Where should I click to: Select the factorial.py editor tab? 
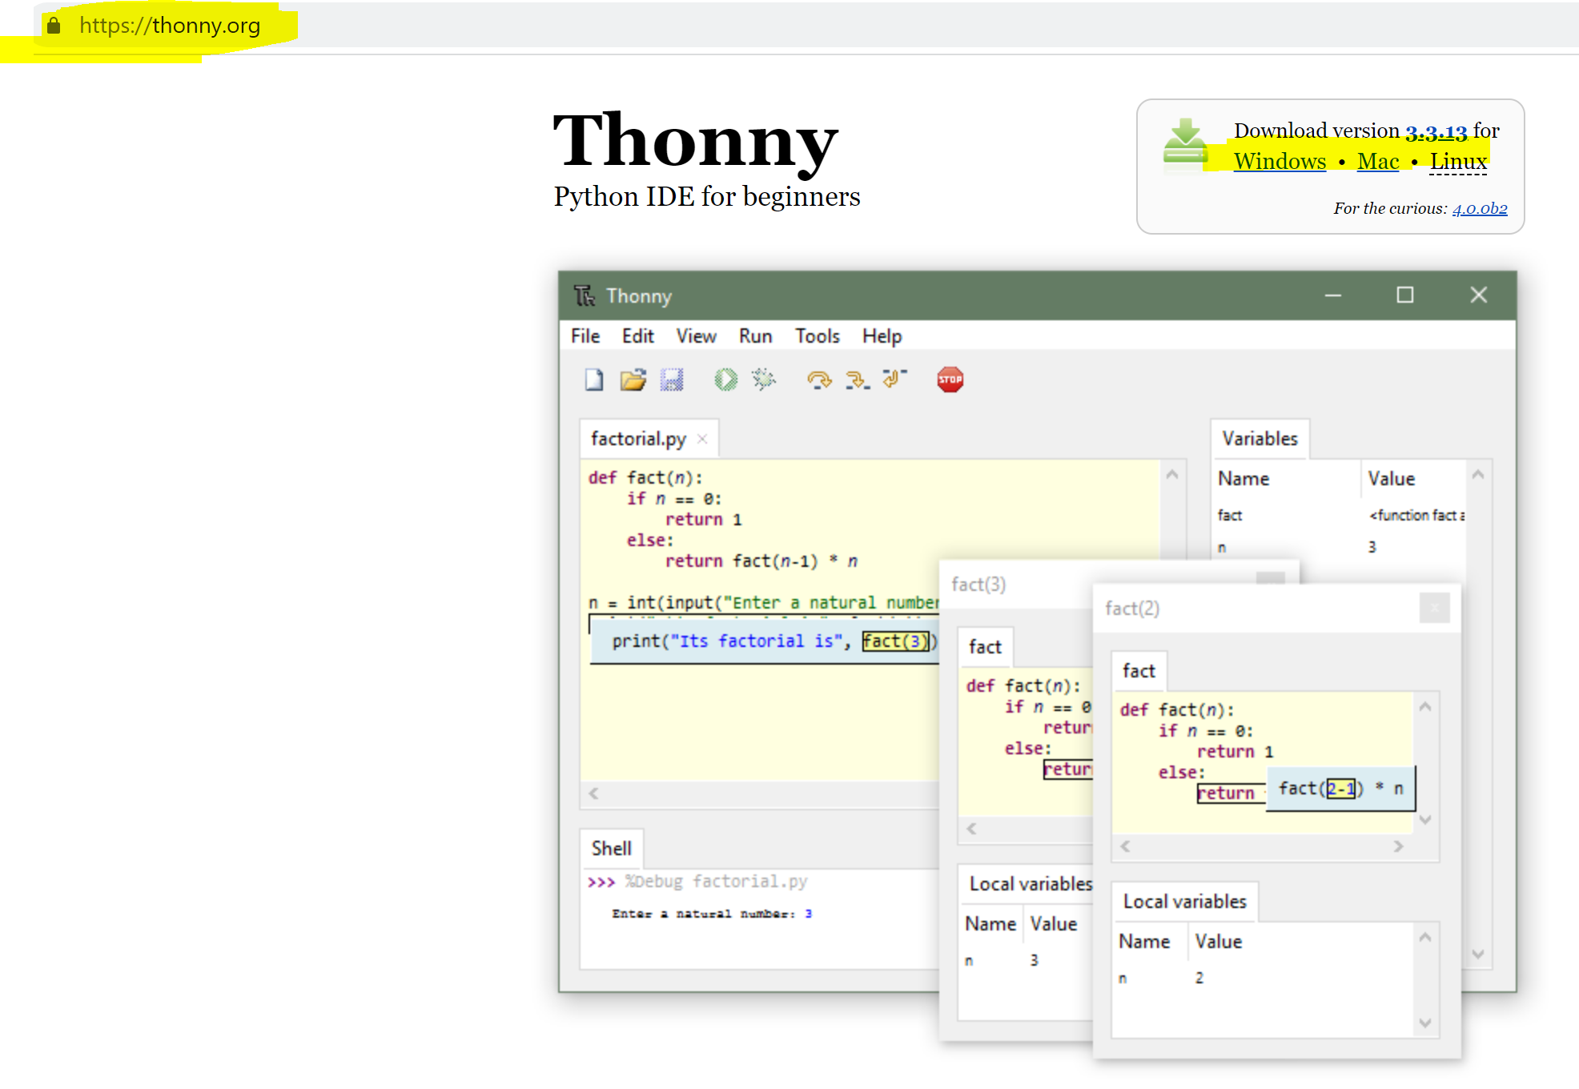click(x=638, y=439)
